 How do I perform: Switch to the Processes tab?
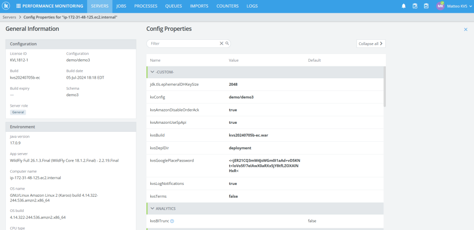[146, 6]
